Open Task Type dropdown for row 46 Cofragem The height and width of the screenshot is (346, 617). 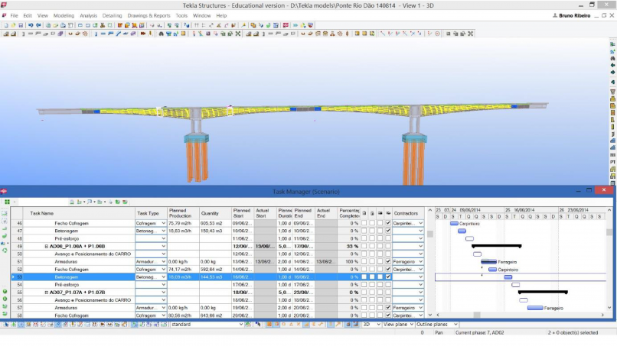164,223
